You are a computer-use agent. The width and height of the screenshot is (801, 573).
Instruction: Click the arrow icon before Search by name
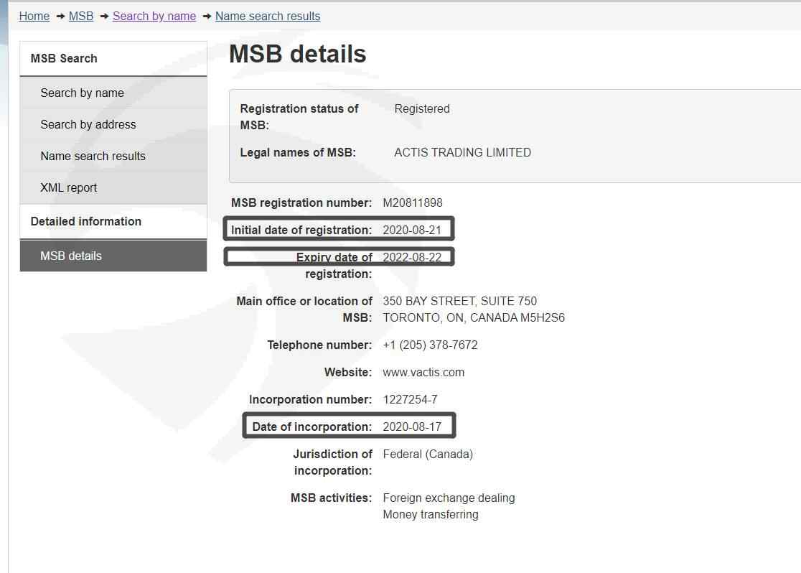103,17
